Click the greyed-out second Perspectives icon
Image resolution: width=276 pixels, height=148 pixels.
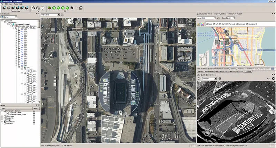pos(8,8)
